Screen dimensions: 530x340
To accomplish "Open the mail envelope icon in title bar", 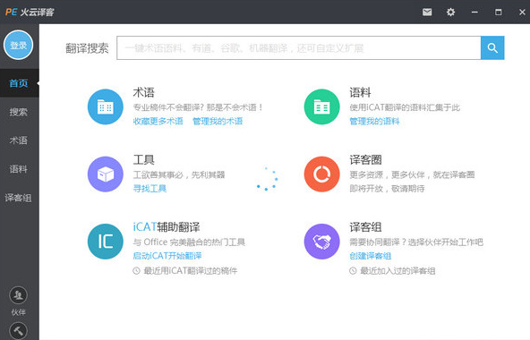I will coord(427,13).
